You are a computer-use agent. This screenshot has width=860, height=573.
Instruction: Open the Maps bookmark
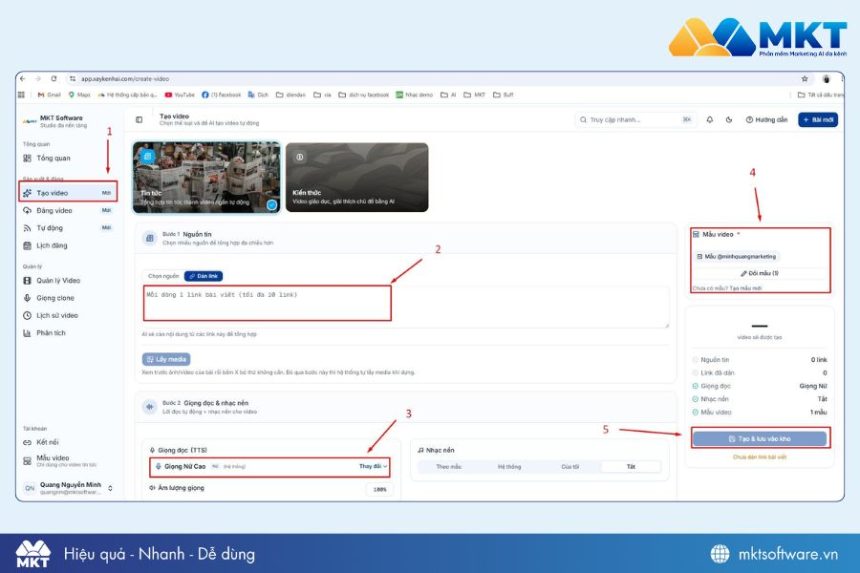click(79, 95)
